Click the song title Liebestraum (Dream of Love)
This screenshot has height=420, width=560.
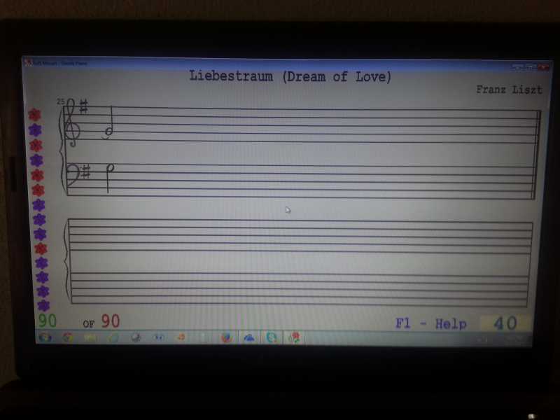click(290, 76)
